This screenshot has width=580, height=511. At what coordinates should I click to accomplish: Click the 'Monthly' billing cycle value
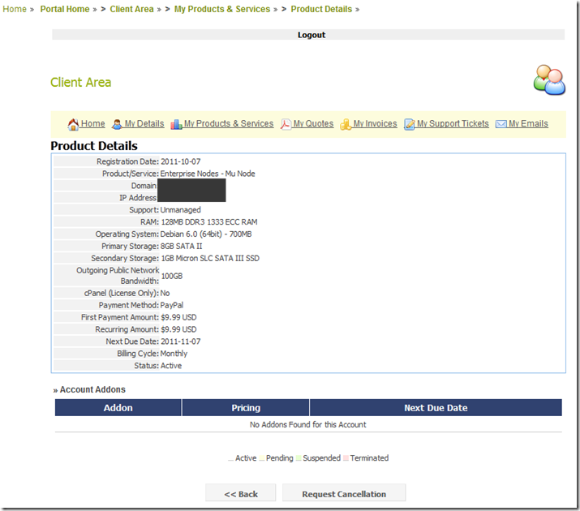point(174,354)
